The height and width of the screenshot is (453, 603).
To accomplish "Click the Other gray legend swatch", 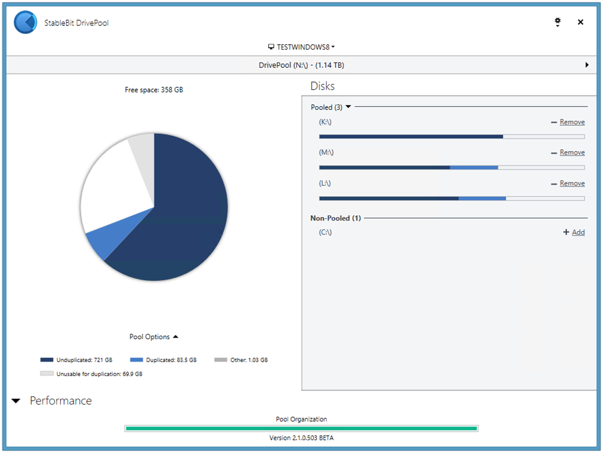I will tap(221, 360).
